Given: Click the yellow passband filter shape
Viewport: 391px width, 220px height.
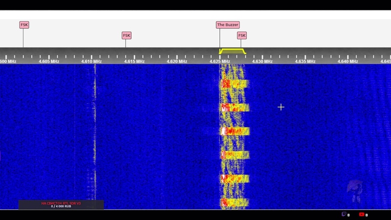Looking at the screenshot, I should (x=232, y=50).
